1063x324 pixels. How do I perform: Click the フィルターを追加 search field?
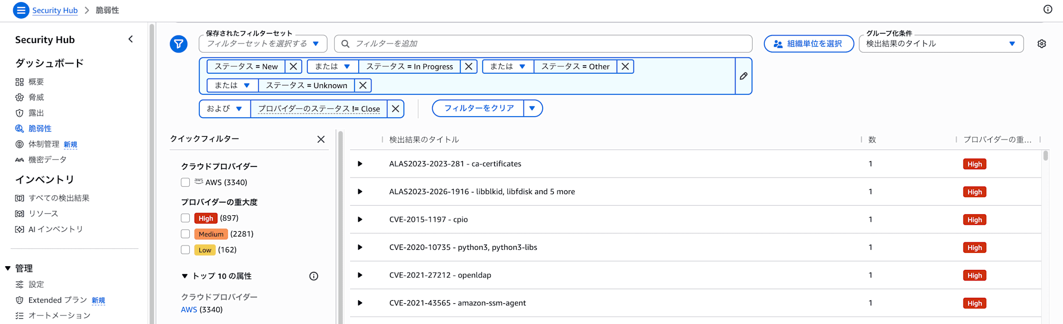tap(543, 43)
